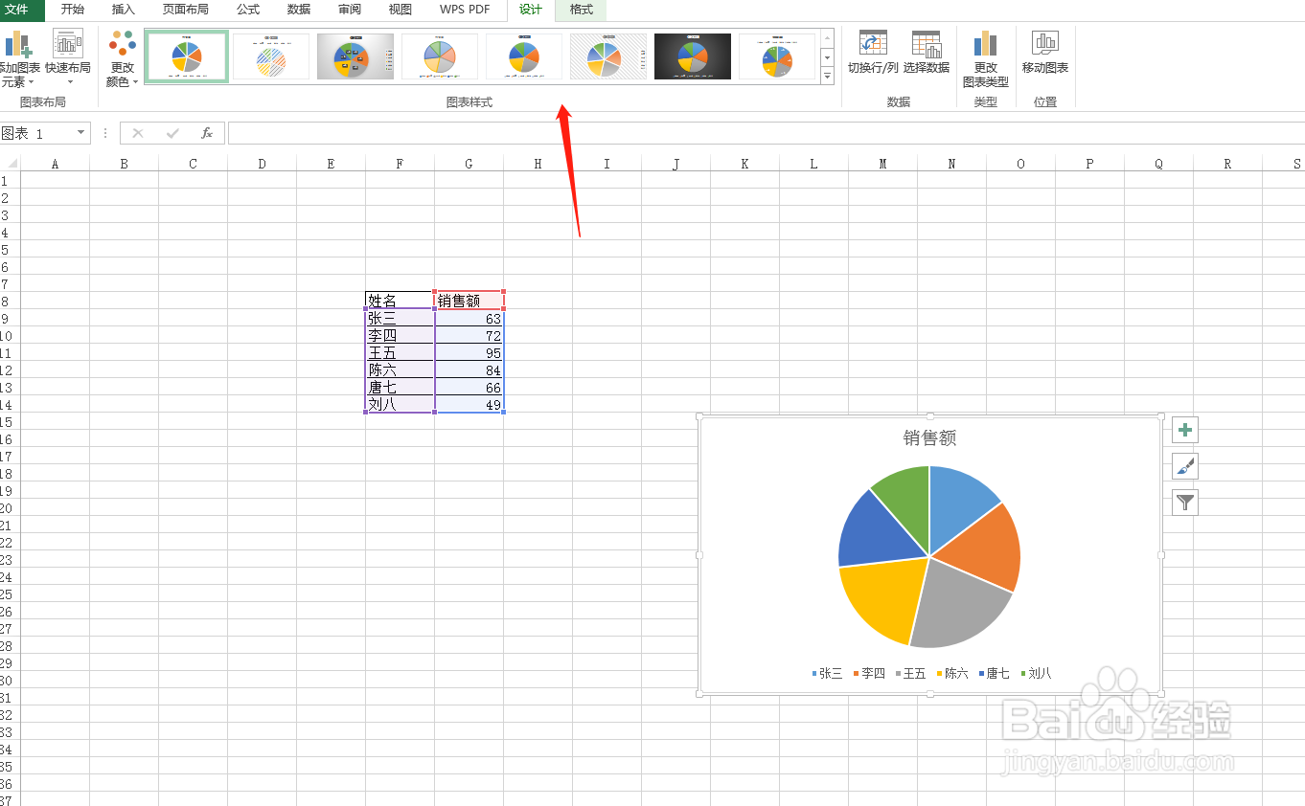Select cell with name 刘八
This screenshot has height=806, width=1305.
click(x=400, y=404)
